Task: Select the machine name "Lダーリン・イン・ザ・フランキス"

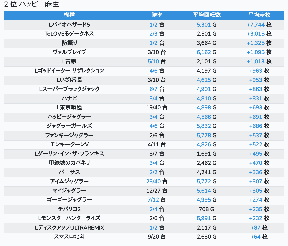Action: [69, 154]
